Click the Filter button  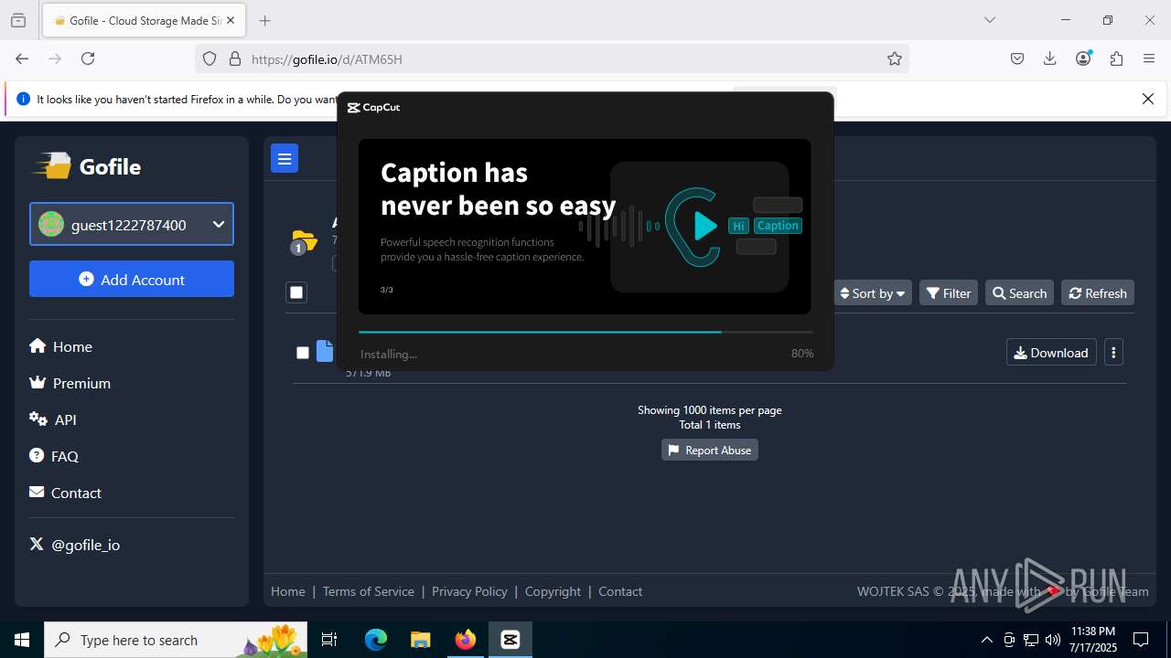[x=949, y=292]
